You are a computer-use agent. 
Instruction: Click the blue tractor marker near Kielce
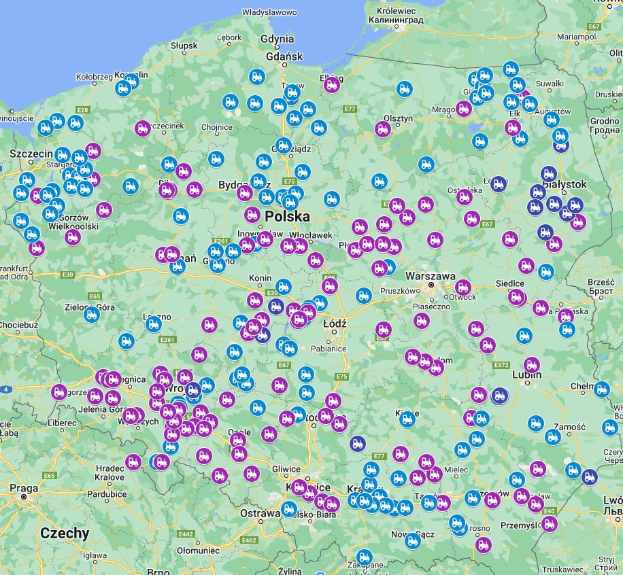click(x=407, y=419)
